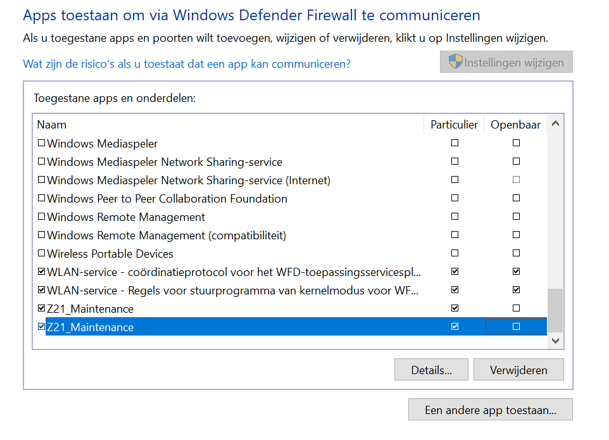This screenshot has width=609, height=440.
Task: Enable Openbaar for Windows Peer to Peer Collaboration
Action: pyautogui.click(x=516, y=198)
